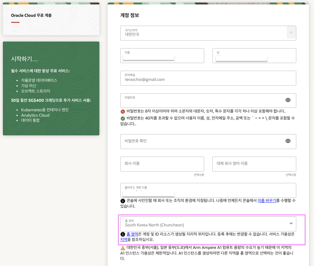Follow the 지역 regions link
This screenshot has width=314, height=266.
(x=124, y=239)
